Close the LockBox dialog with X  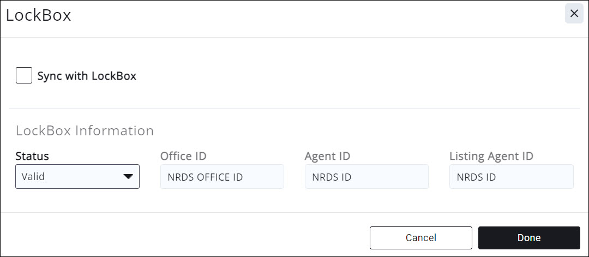click(574, 14)
